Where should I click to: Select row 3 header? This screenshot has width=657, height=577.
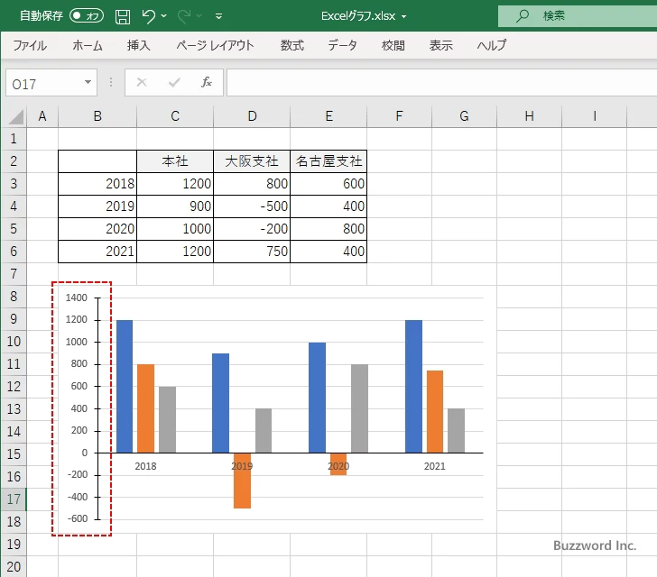pos(14,183)
